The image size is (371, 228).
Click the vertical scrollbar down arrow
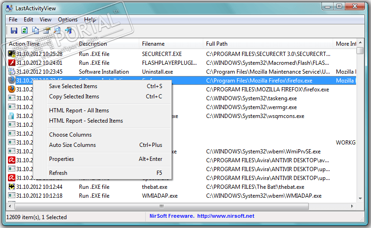pos(360,199)
